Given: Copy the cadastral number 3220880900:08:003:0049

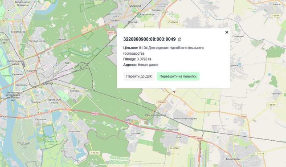Looking at the screenshot, I should click(x=180, y=39).
